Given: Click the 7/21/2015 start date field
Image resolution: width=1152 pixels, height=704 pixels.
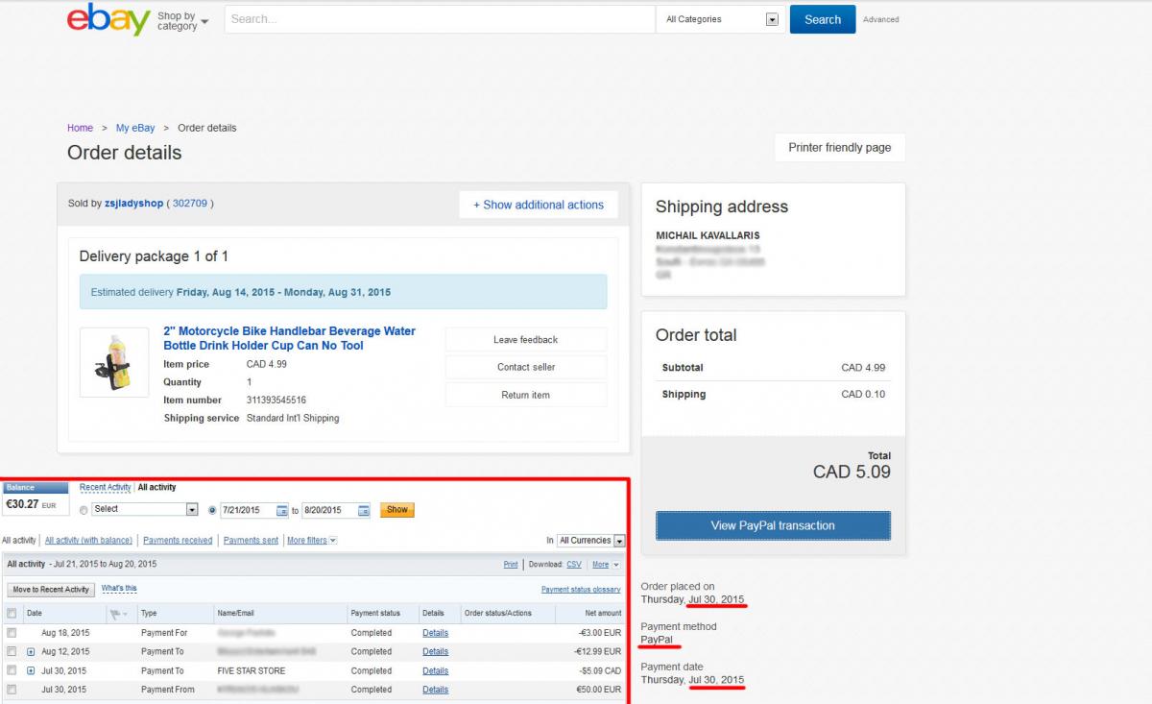Looking at the screenshot, I should tap(248, 510).
